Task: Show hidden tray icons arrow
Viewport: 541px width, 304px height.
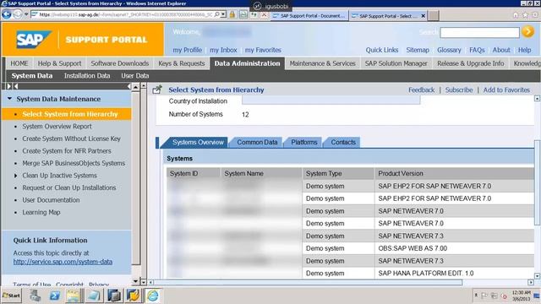Action: [476, 295]
